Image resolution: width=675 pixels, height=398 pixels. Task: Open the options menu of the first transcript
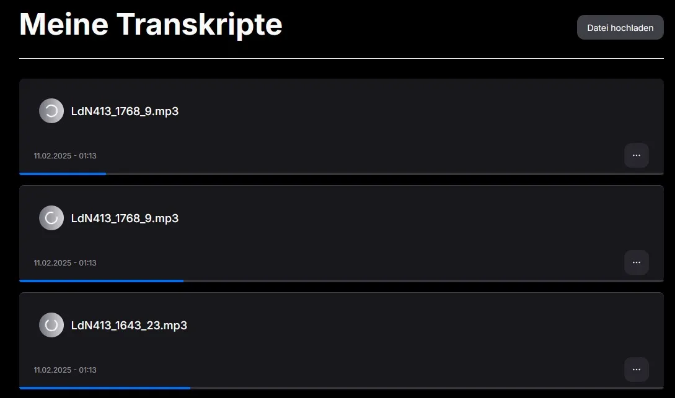[636, 155]
